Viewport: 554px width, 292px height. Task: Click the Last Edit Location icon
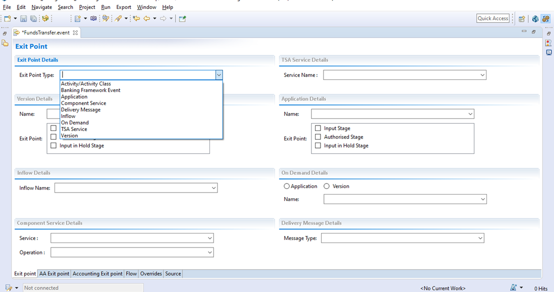click(136, 18)
